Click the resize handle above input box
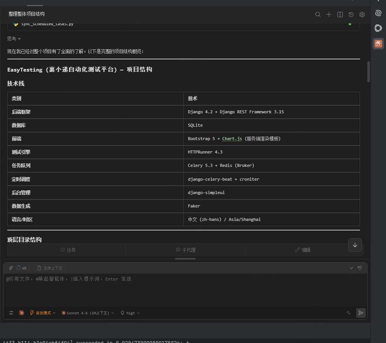Screen dimensions: 386x343 pos(185,259)
